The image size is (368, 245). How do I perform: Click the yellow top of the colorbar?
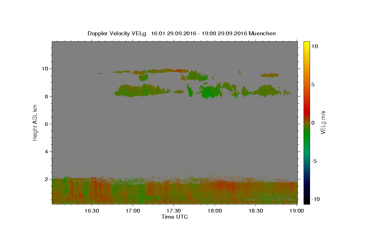tap(307, 43)
